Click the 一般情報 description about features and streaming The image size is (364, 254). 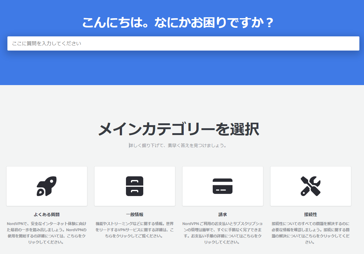(x=135, y=230)
